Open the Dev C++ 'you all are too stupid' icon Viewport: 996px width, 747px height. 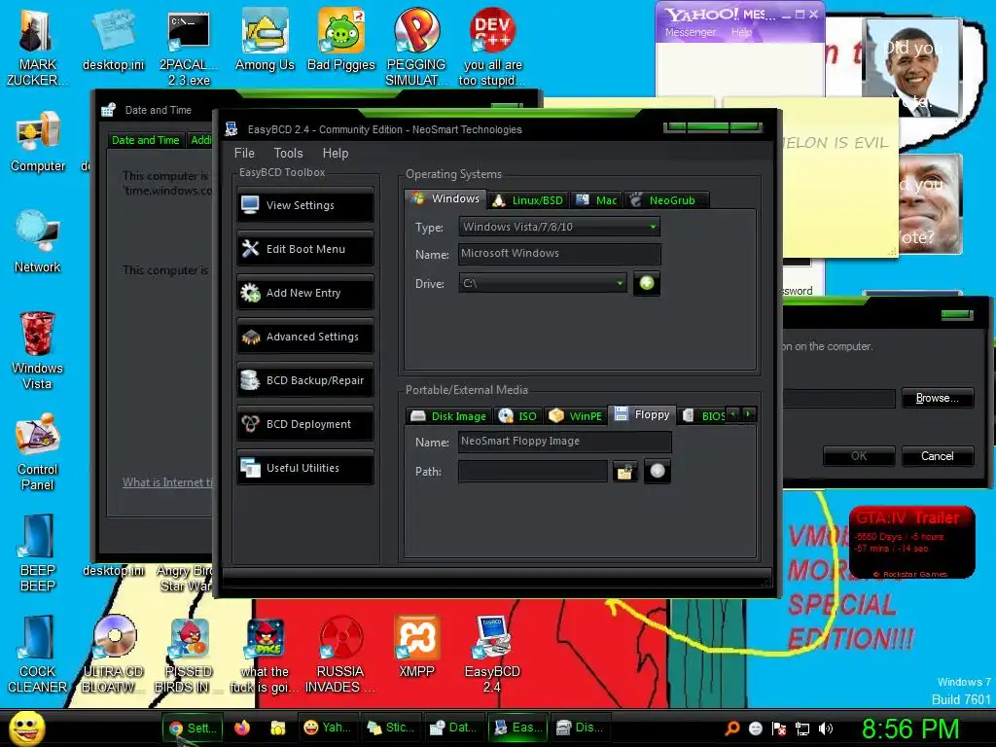coord(492,48)
